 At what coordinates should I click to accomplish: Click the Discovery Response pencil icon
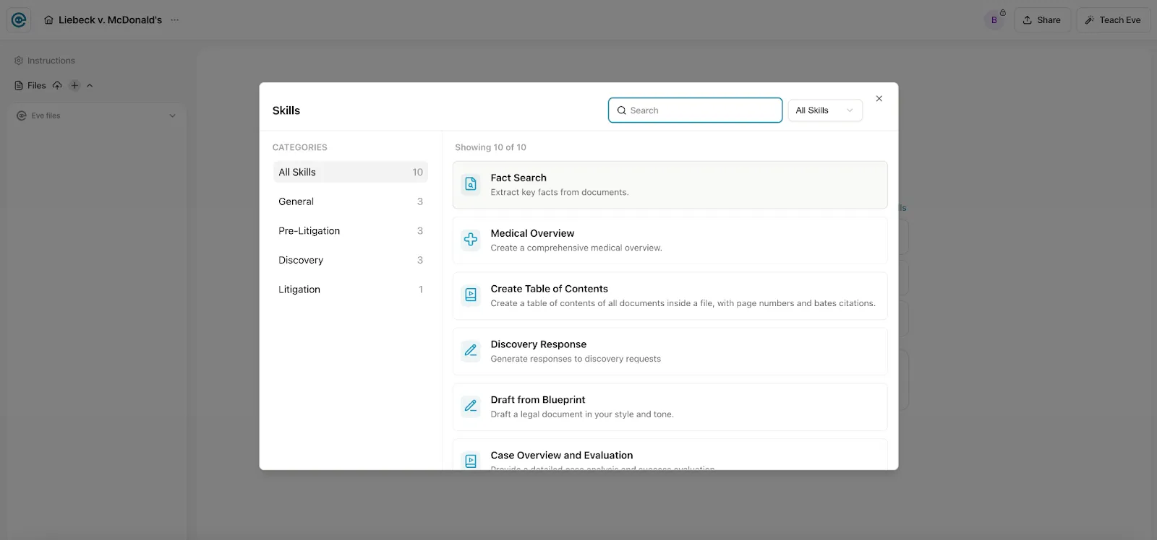click(x=471, y=351)
